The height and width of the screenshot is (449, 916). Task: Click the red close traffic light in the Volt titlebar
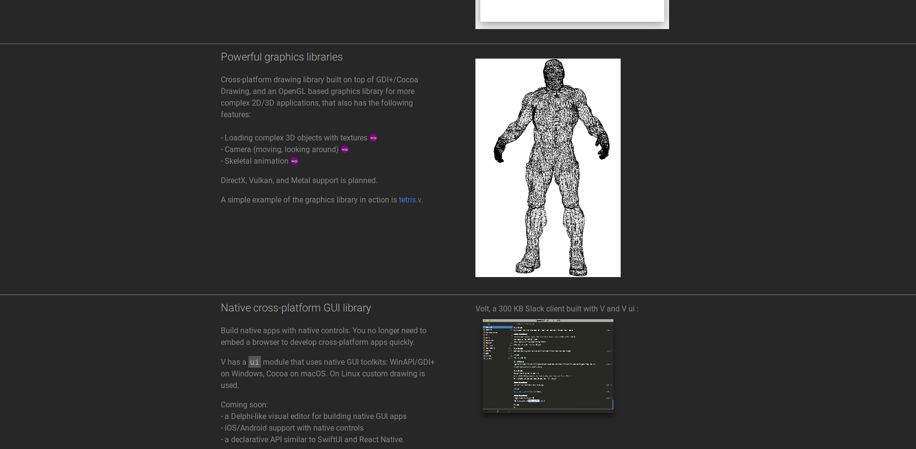485,320
